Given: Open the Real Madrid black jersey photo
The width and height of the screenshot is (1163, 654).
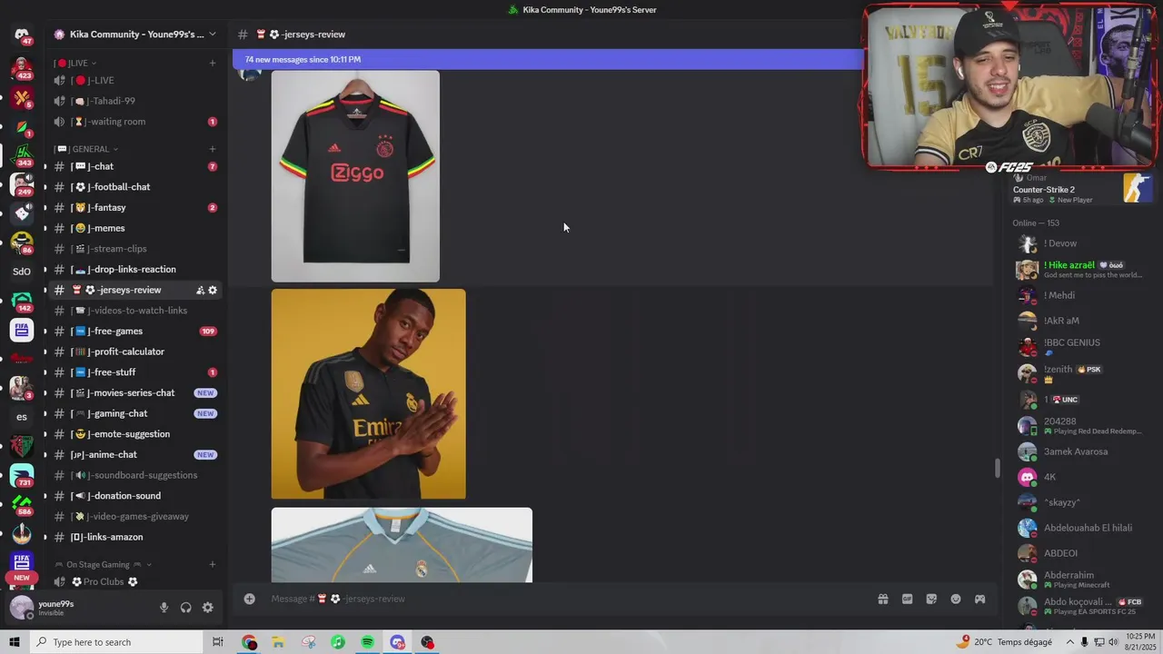Looking at the screenshot, I should pos(369,394).
